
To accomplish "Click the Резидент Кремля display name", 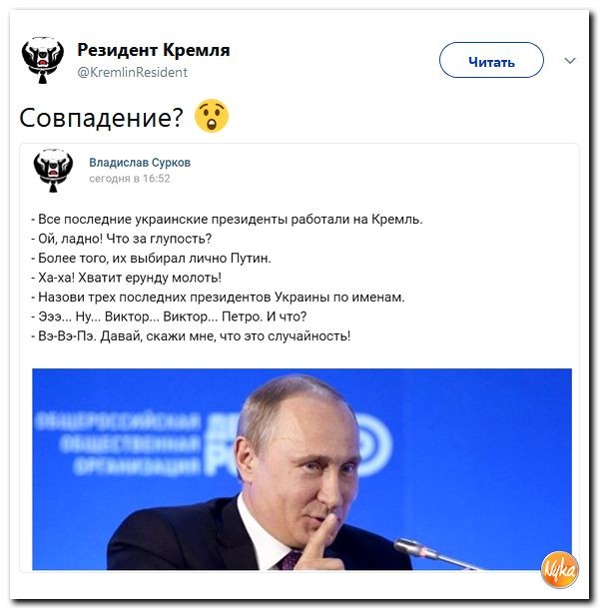I will 154,50.
